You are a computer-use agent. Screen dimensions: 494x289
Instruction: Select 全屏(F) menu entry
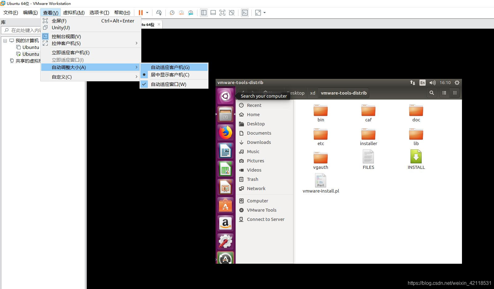tap(91, 21)
